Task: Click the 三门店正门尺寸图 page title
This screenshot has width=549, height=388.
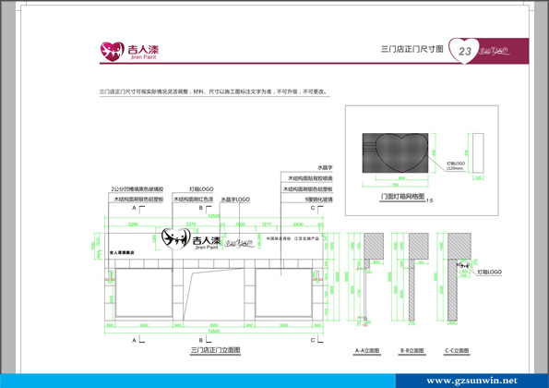Action: tap(412, 49)
